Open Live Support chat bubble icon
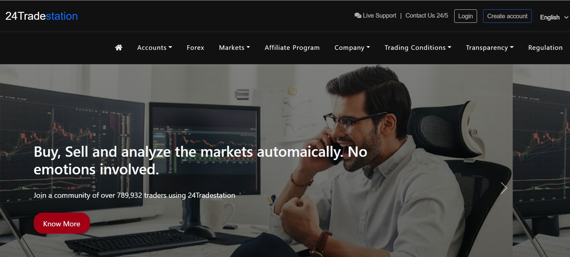Viewport: 570px width, 257px height. [x=358, y=15]
